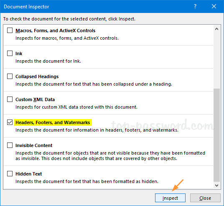This screenshot has height=206, width=224.
Task: Tick the Collapsed Headings checkbox
Action: click(x=10, y=76)
